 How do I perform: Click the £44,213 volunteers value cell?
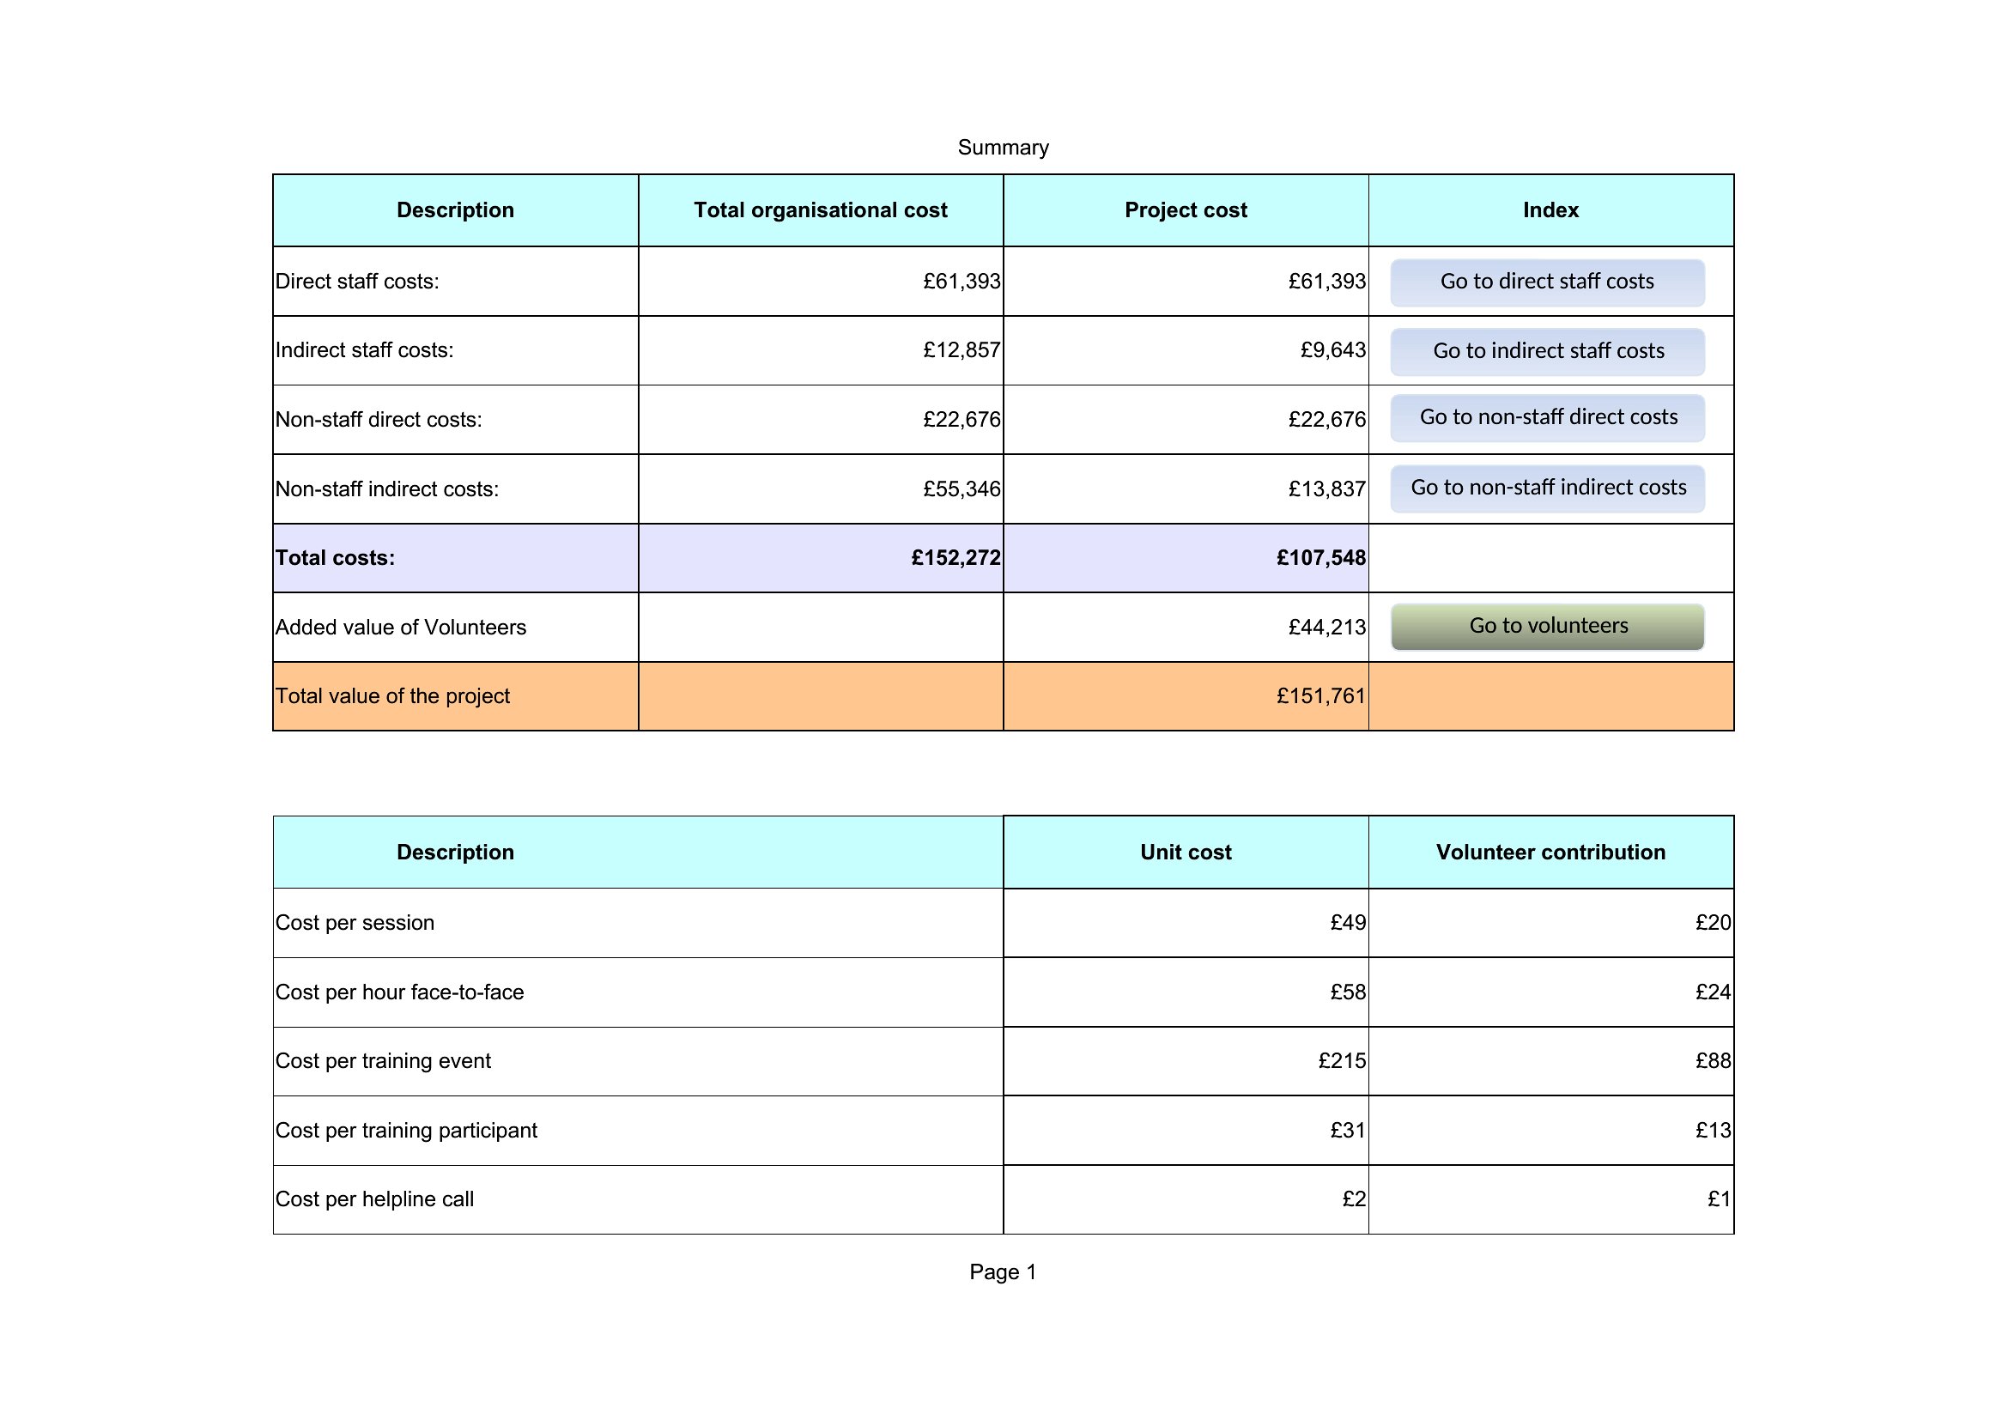pyautogui.click(x=1186, y=627)
